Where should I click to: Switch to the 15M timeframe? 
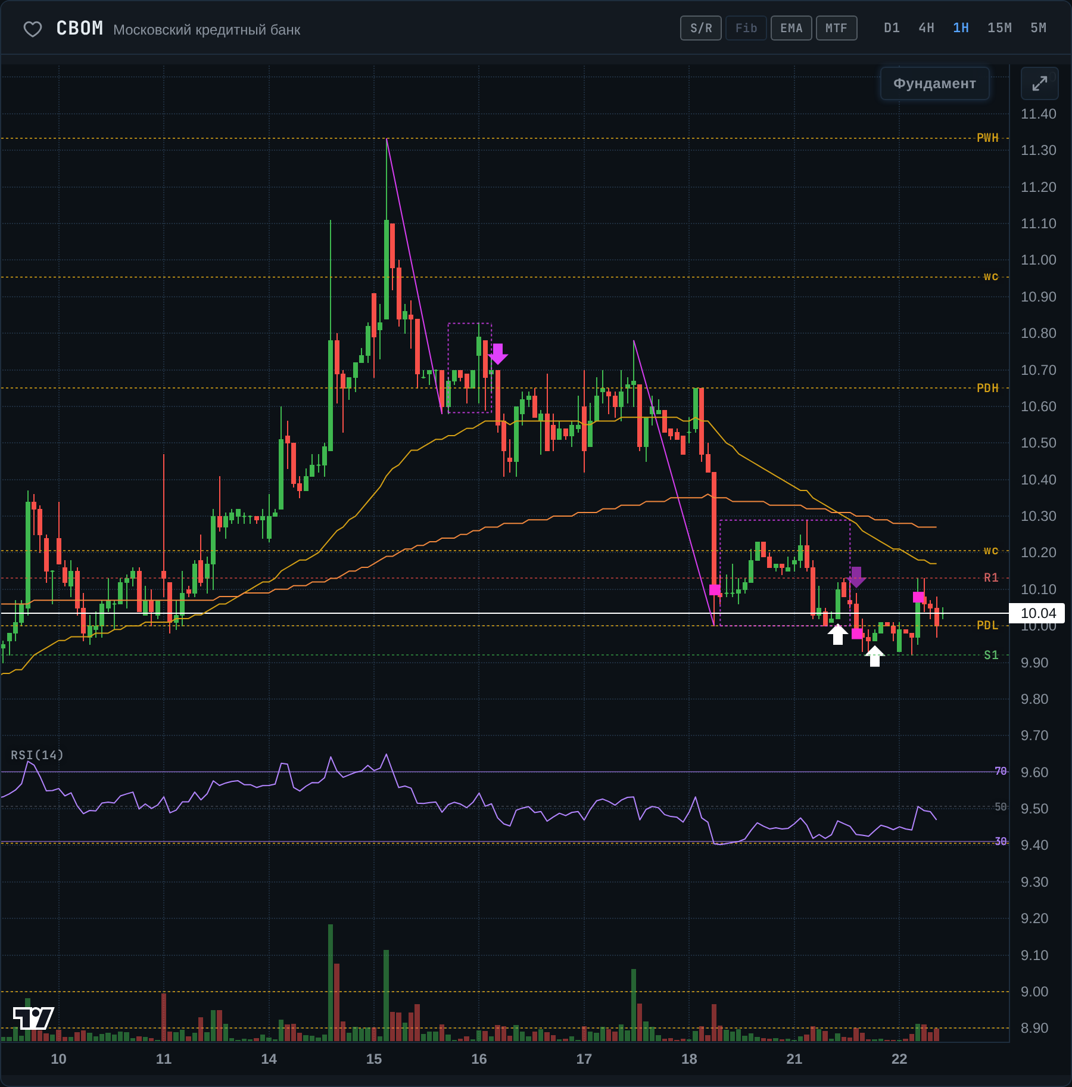(999, 28)
